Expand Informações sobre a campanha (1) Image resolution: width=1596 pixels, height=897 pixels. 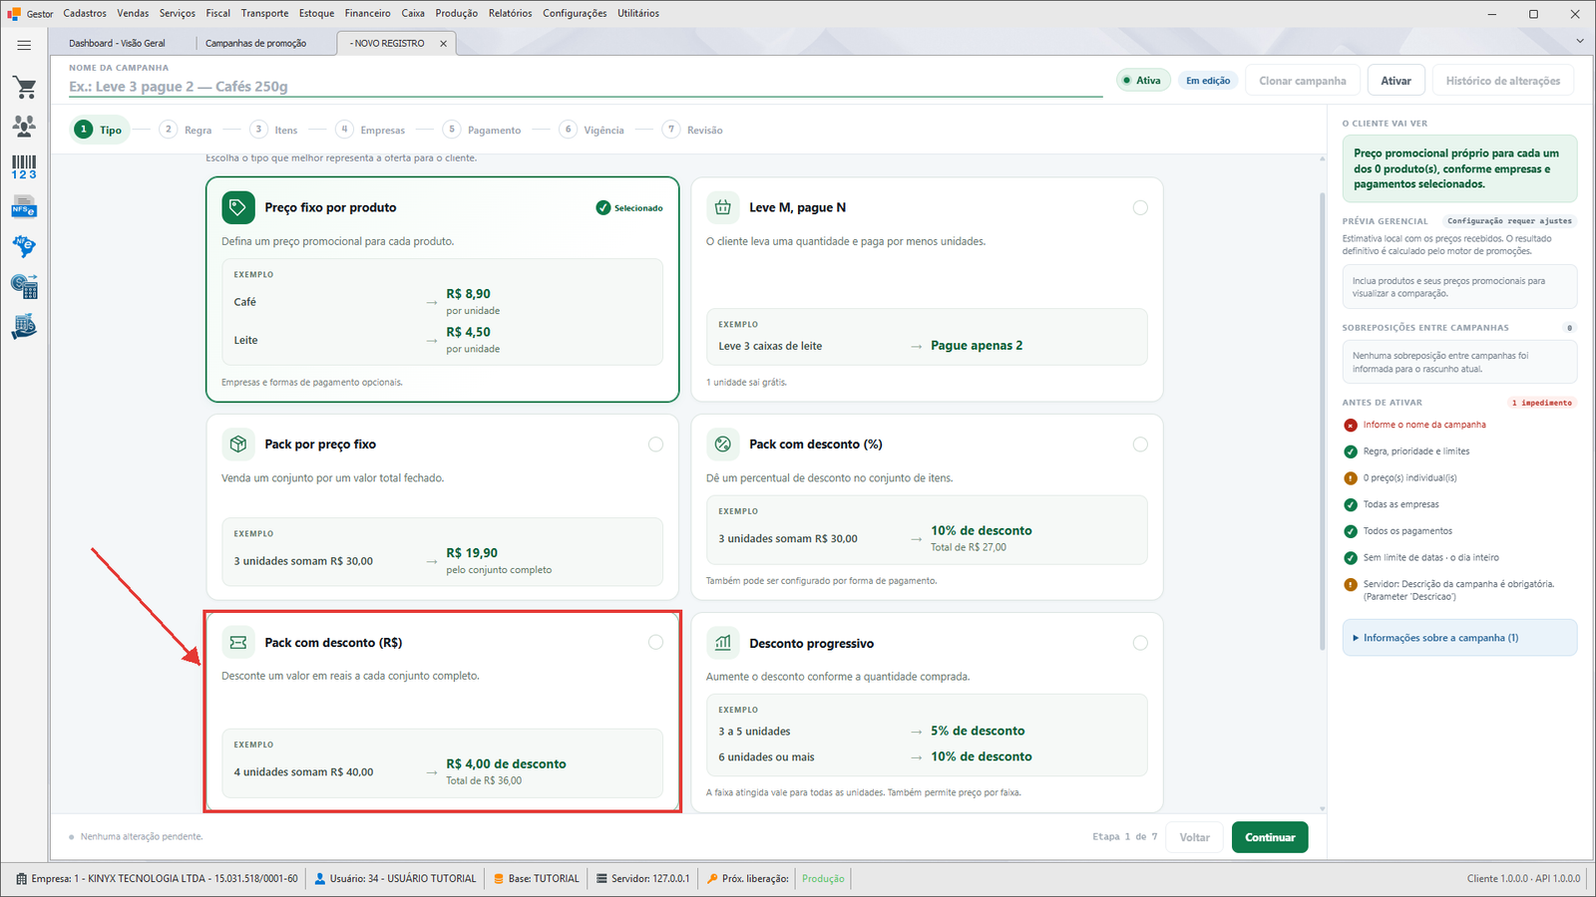tap(1459, 638)
